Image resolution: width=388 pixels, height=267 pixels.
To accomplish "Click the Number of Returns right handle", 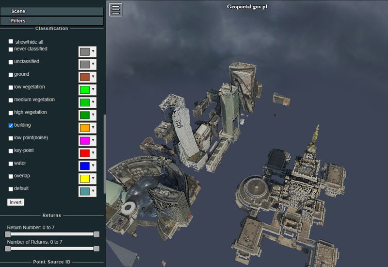I will point(97,249).
